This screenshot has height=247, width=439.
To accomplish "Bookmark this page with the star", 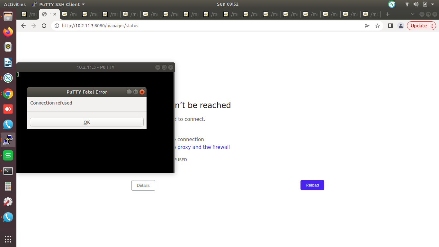I will point(378,26).
